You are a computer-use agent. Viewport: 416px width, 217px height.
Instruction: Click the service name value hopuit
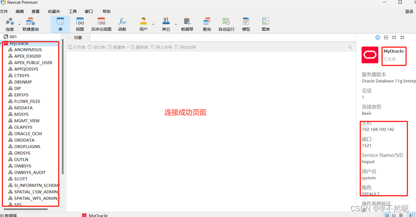tap(368, 162)
